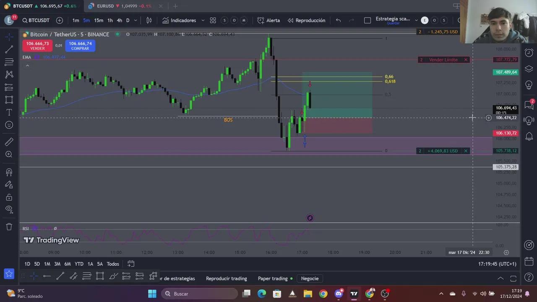Toggle lock all drawings padlock
The height and width of the screenshot is (302, 537).
(9, 197)
